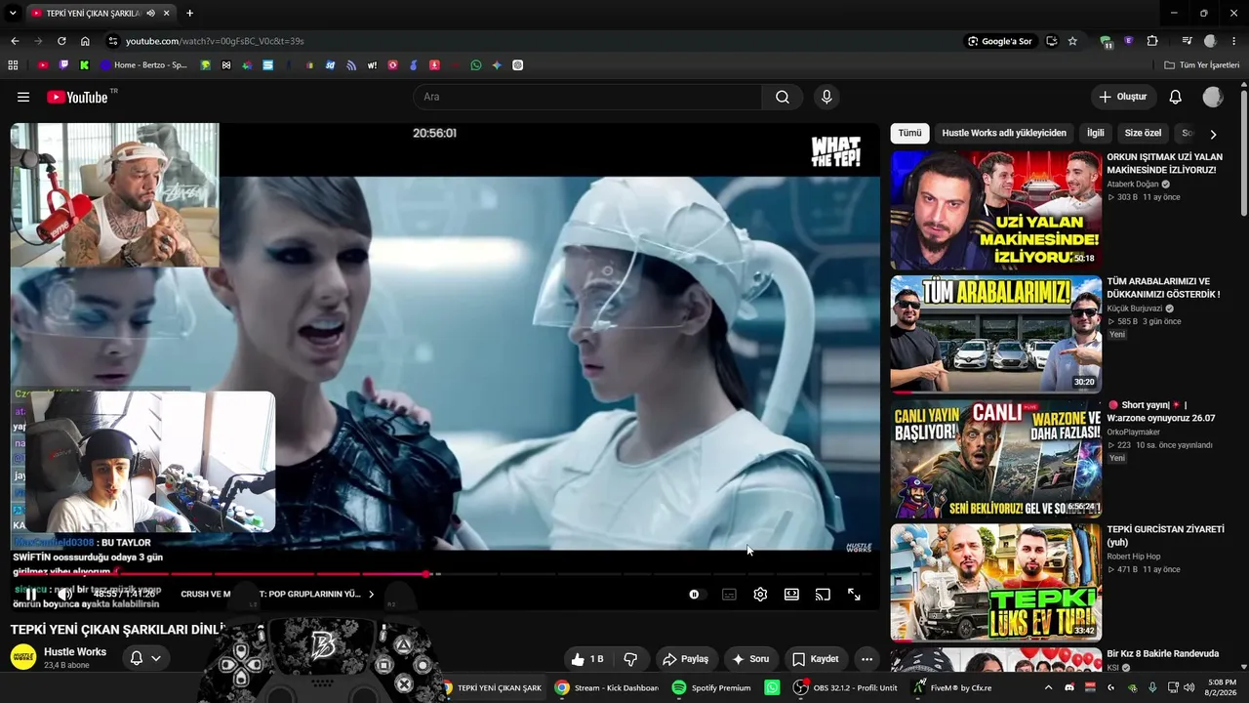Image resolution: width=1249 pixels, height=703 pixels.
Task: Focus the YouTube search box
Action: 587,97
